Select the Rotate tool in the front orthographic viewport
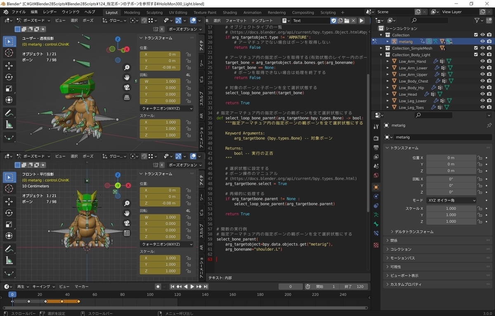This screenshot has width=495, height=316. click(x=9, y=212)
